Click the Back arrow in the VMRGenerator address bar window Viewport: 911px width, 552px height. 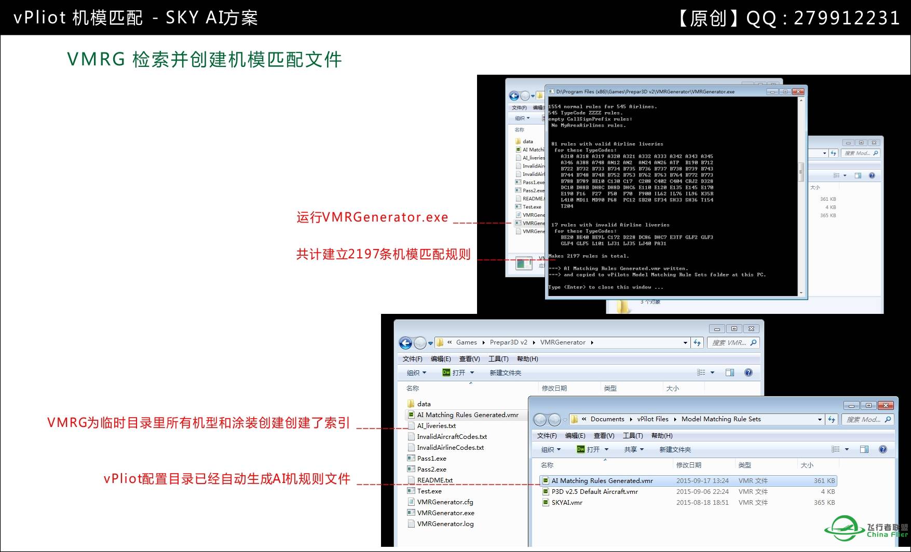(405, 343)
